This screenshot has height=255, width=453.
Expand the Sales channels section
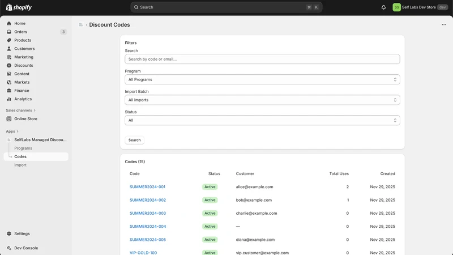tap(20, 110)
